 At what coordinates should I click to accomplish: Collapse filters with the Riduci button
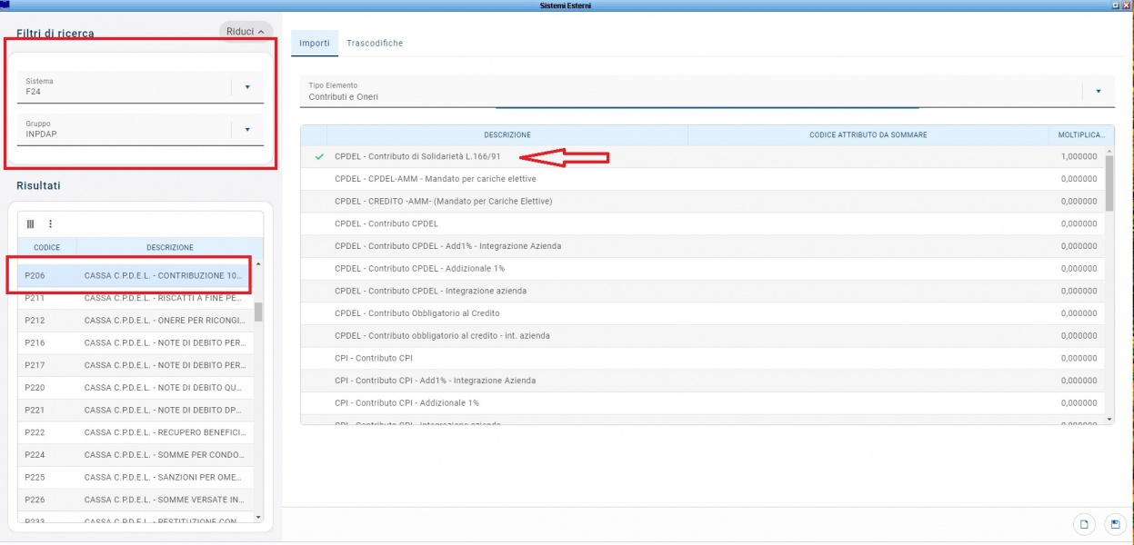coord(246,32)
